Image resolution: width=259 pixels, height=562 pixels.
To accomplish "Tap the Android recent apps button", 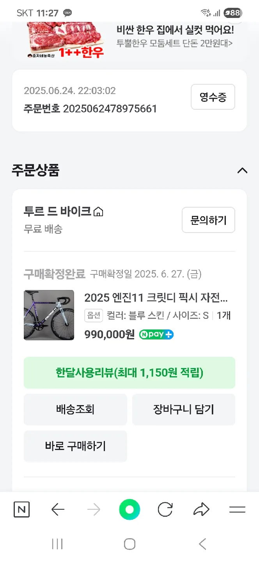I will tap(57, 544).
